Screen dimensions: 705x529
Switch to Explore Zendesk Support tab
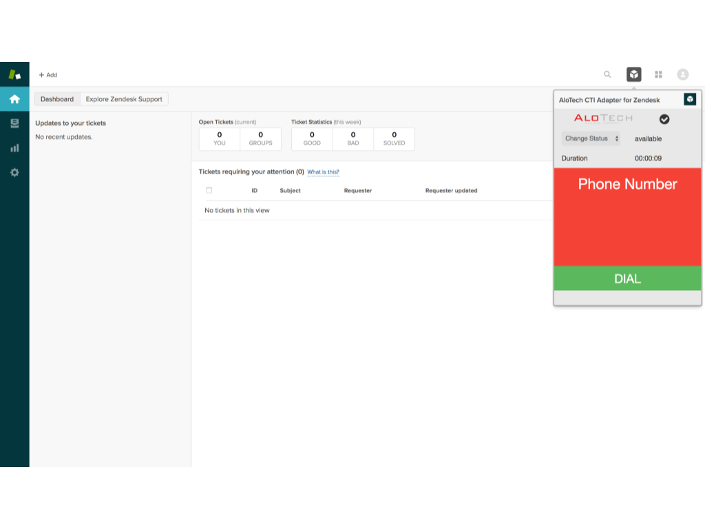coord(124,99)
